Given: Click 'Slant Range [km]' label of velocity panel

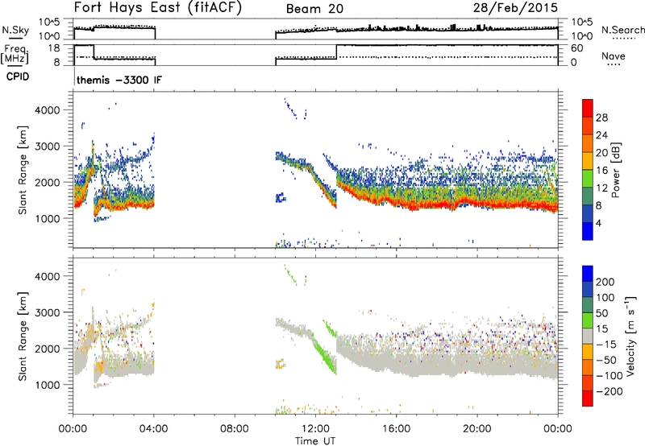Looking at the screenshot, I should pos(23,337).
